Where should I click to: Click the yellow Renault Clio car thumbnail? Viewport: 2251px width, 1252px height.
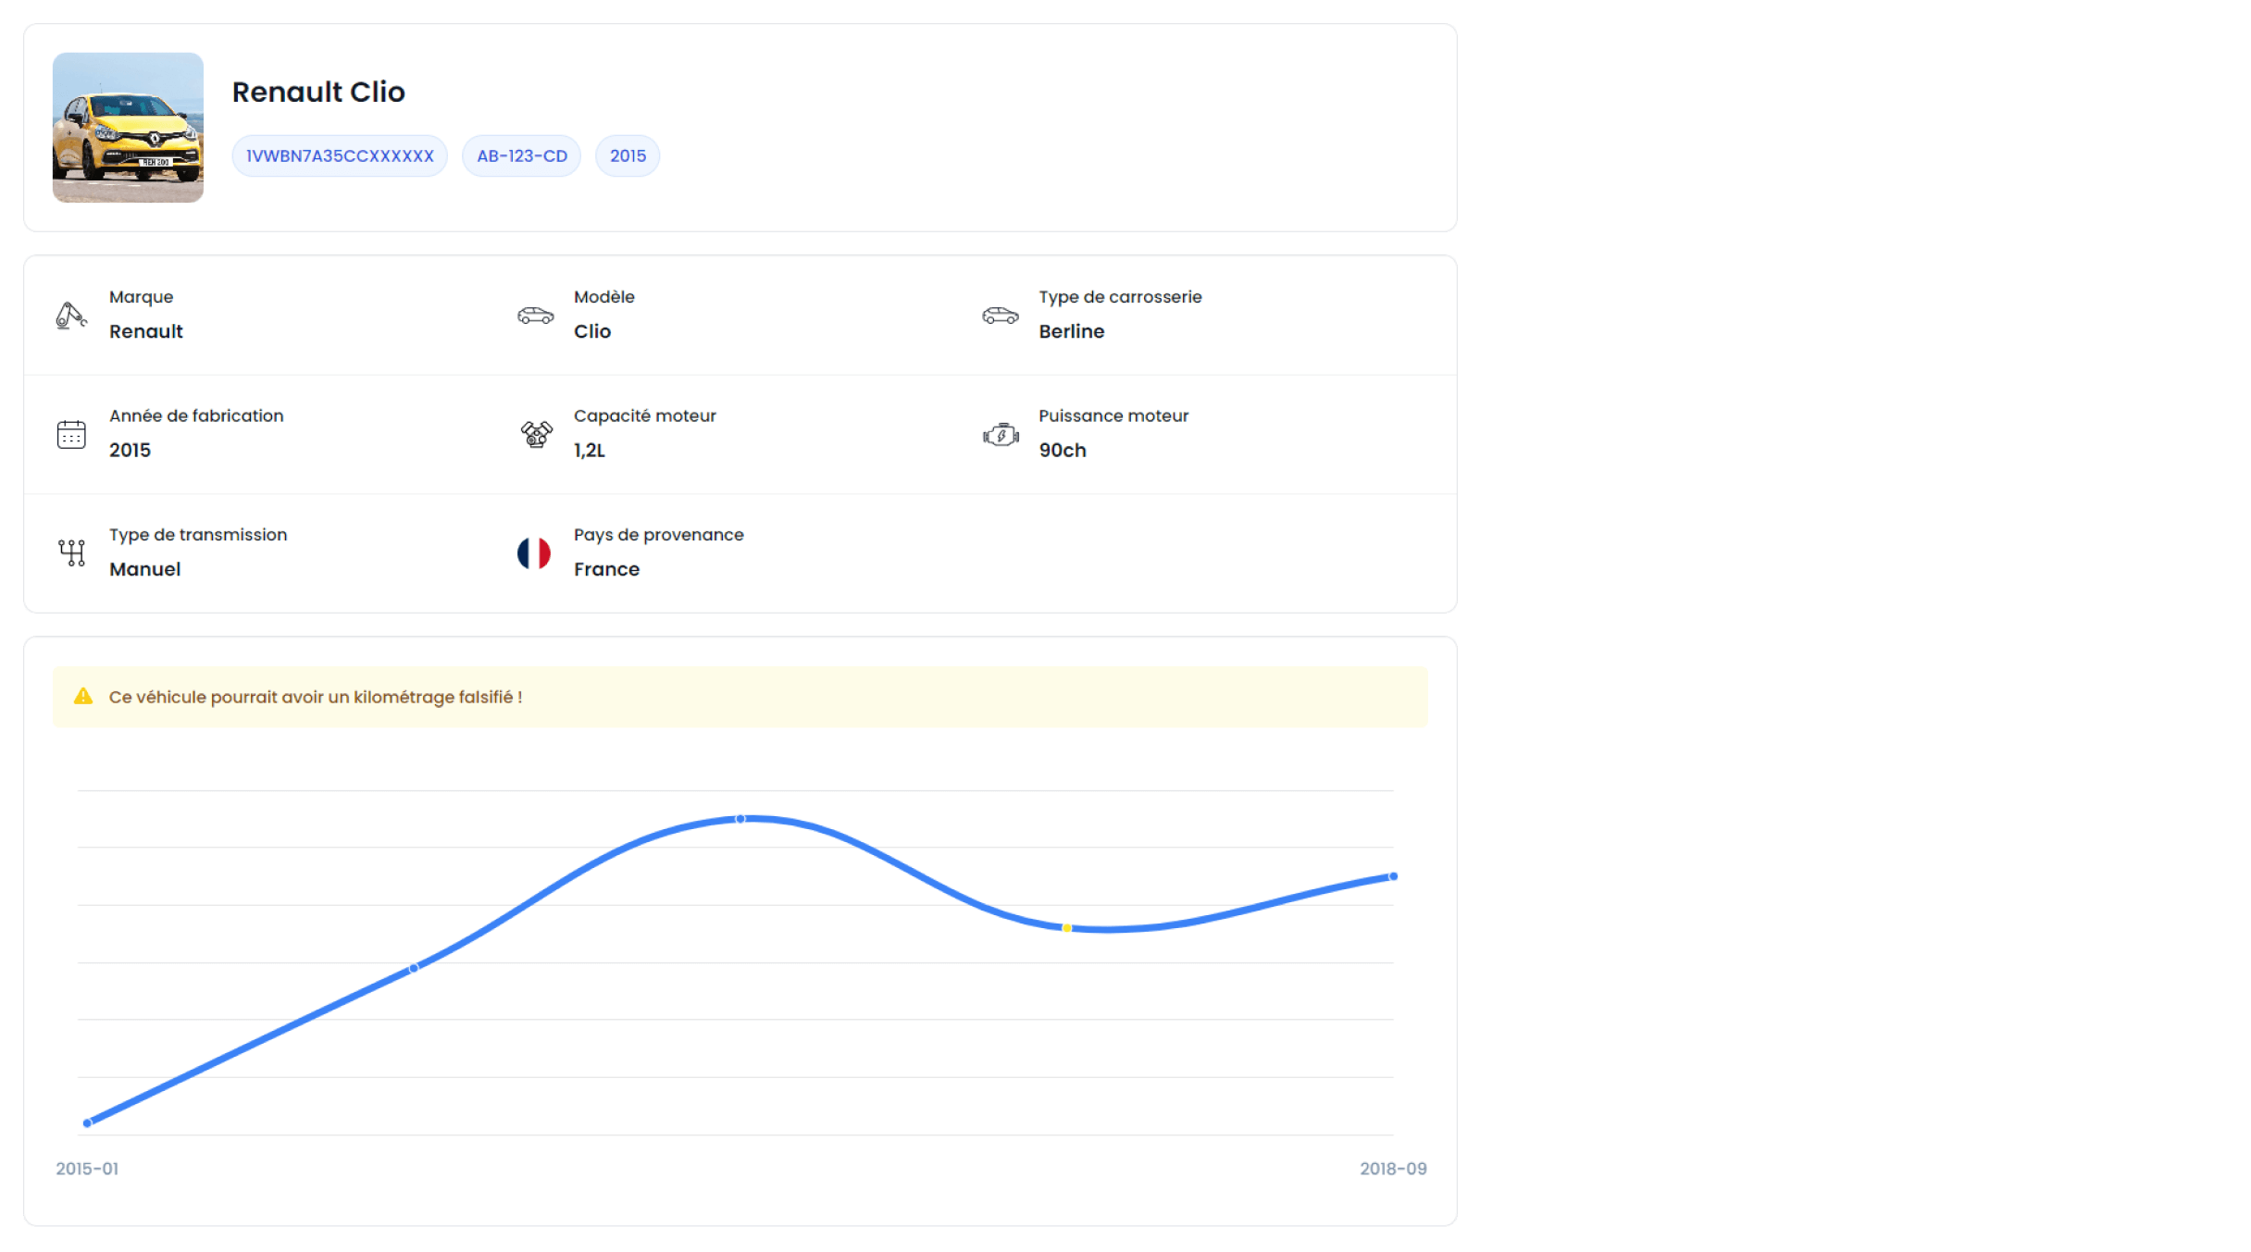coord(128,128)
